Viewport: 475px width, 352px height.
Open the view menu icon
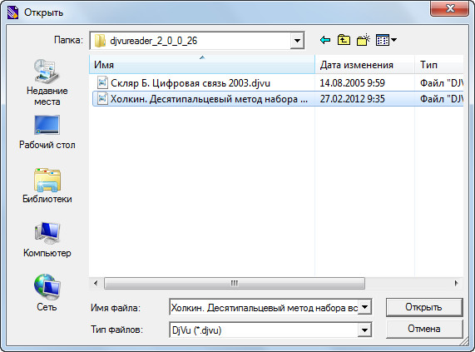click(x=386, y=40)
